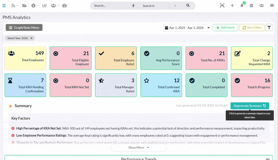Collapse the sidebar menu icon
The height and width of the screenshot is (160, 278).
point(4,6)
